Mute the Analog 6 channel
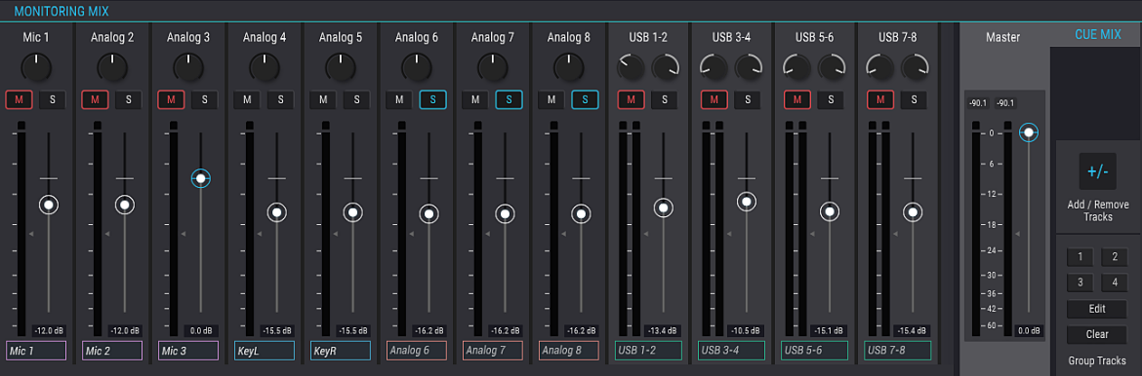 click(399, 99)
